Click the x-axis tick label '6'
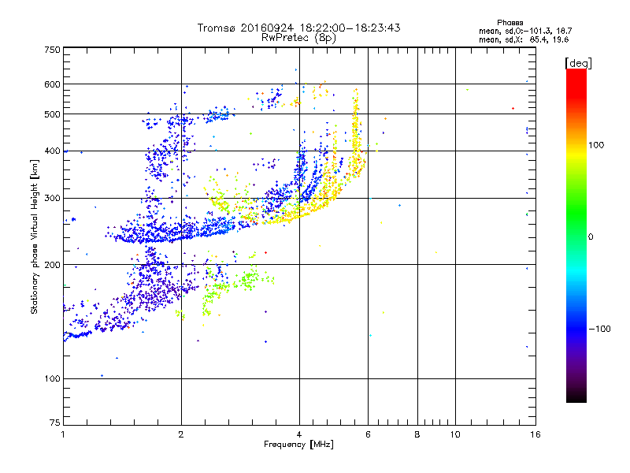 pos(368,434)
